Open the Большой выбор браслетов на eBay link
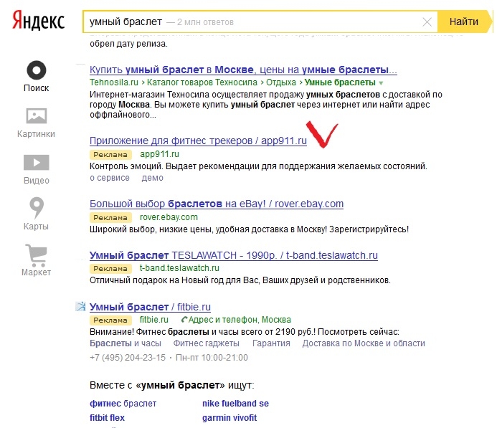This screenshot has height=428, width=497. (217, 204)
